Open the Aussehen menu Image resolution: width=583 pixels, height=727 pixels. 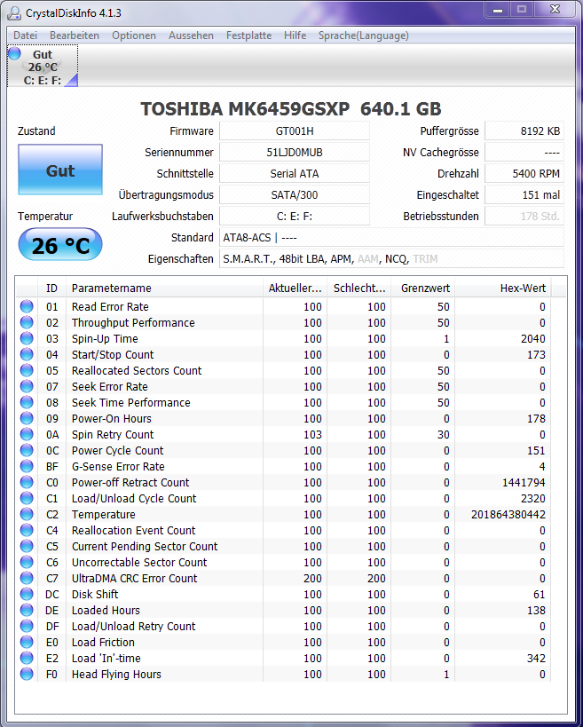191,36
